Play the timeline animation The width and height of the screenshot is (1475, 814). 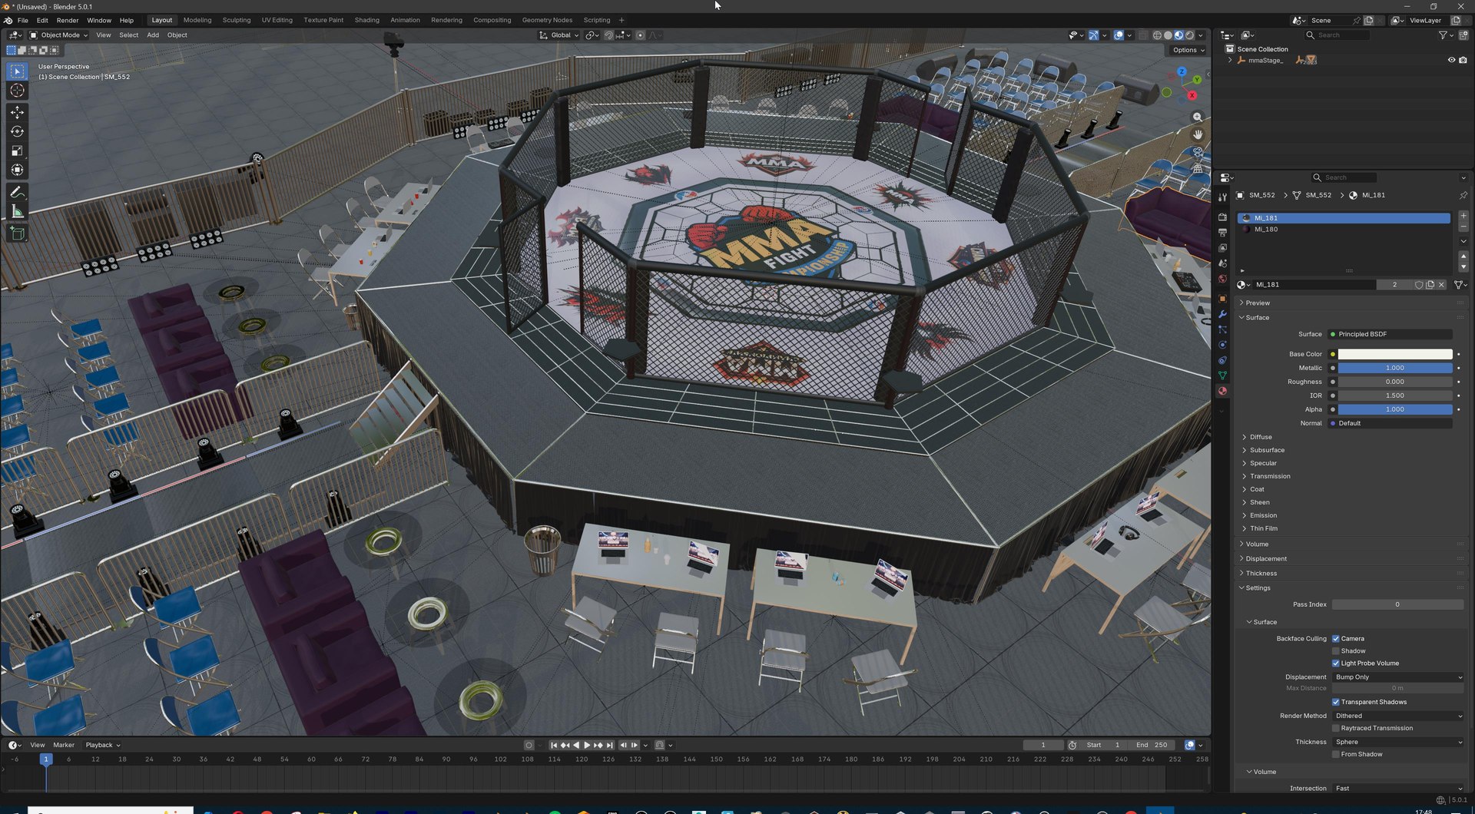587,745
